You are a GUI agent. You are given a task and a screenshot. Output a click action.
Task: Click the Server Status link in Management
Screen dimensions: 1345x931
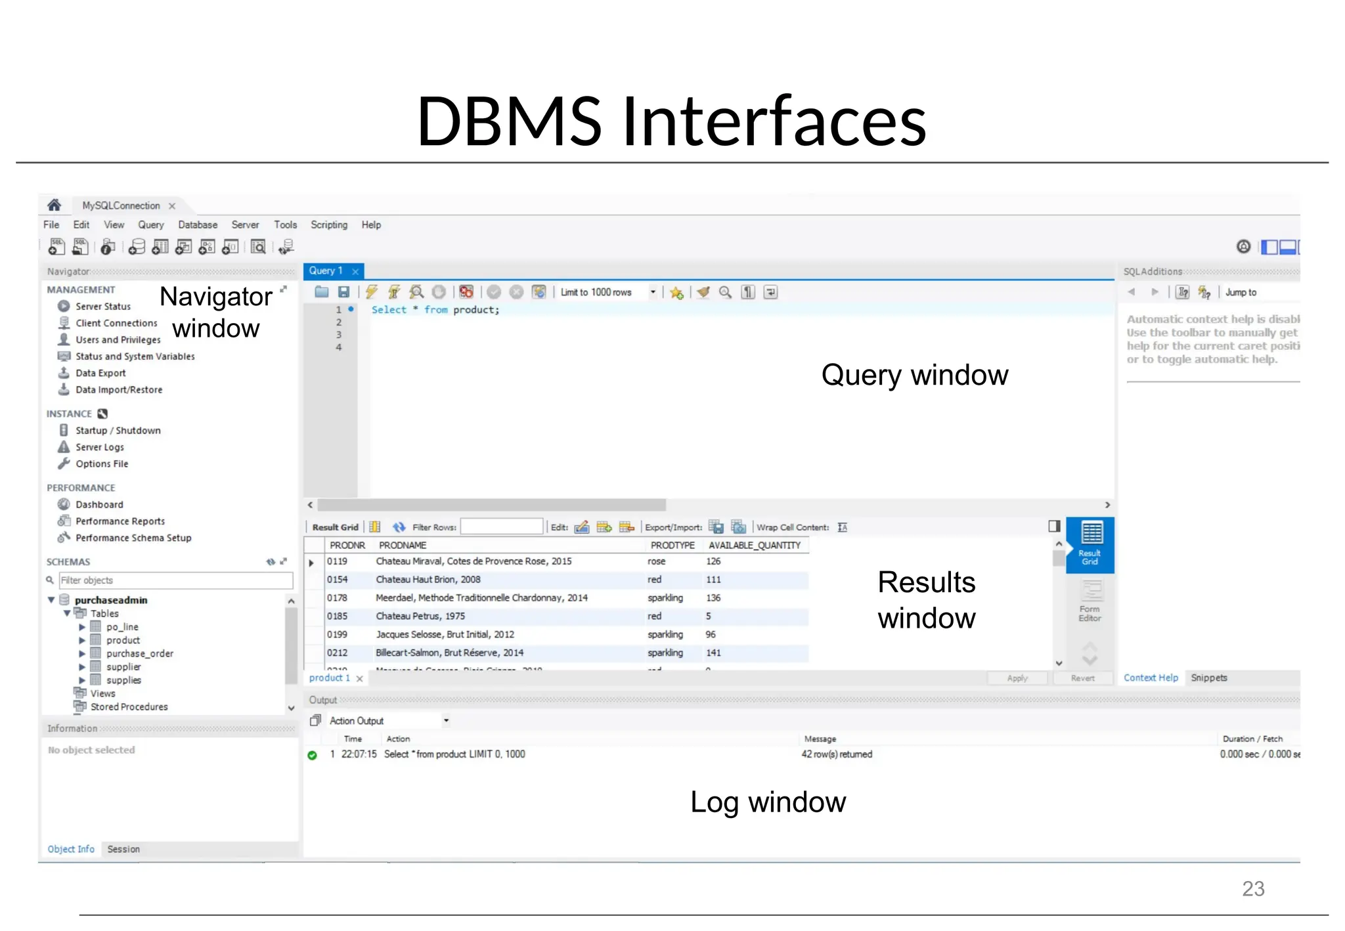[x=102, y=307]
